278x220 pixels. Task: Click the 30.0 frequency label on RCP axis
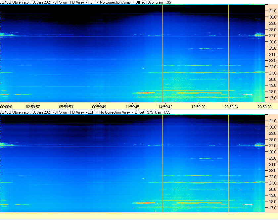pos(273,17)
